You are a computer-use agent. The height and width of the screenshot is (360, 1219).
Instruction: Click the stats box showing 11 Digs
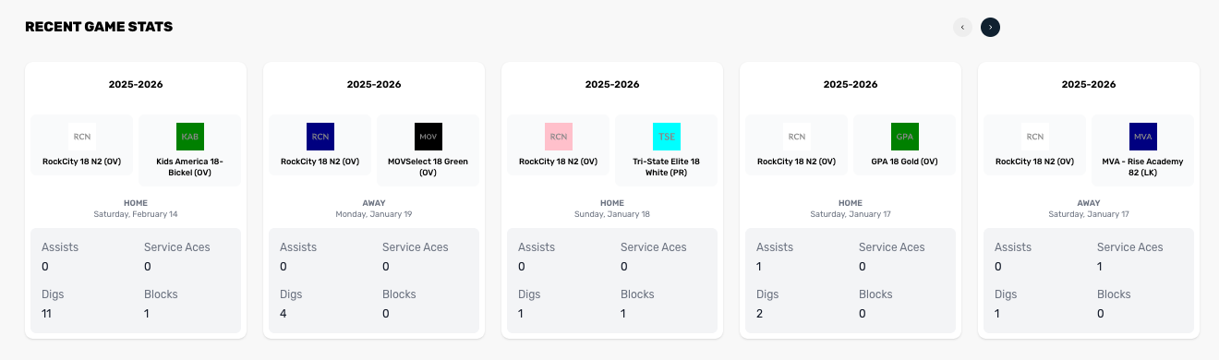pos(136,281)
